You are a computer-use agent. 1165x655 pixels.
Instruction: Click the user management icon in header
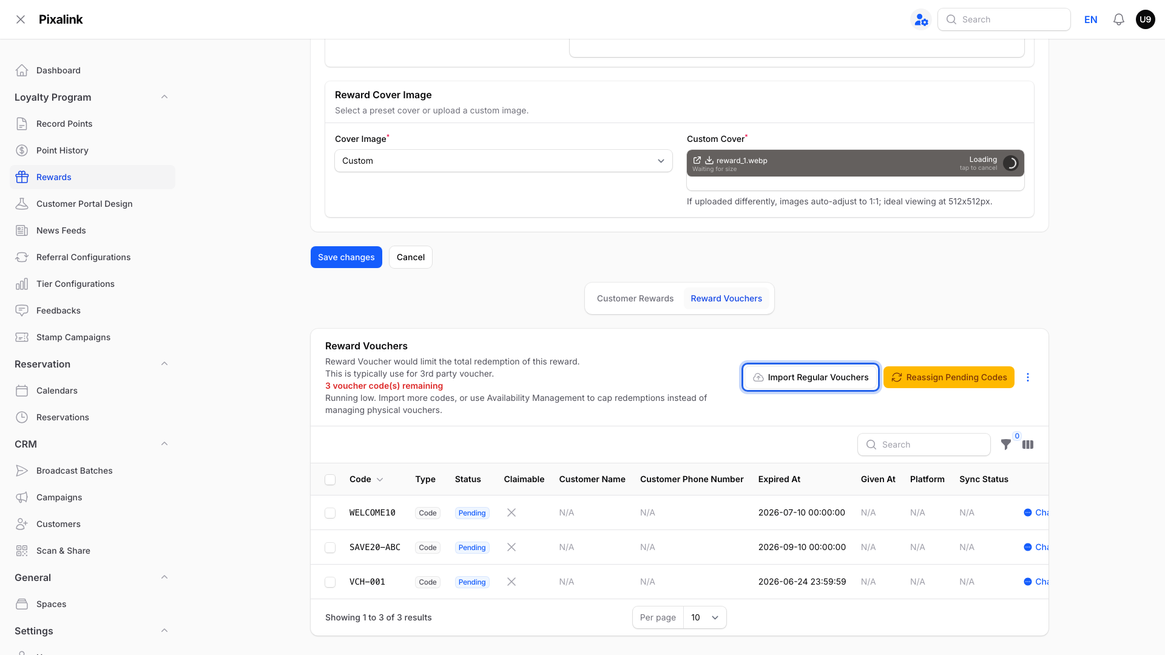coord(921,19)
